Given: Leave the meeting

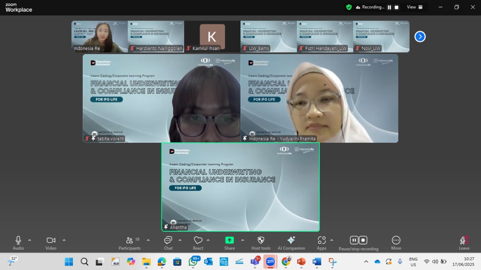Looking at the screenshot, I should 464,243.
